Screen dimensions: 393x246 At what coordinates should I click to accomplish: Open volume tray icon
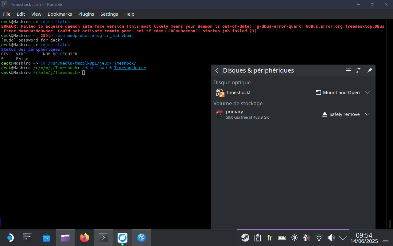click(331, 238)
